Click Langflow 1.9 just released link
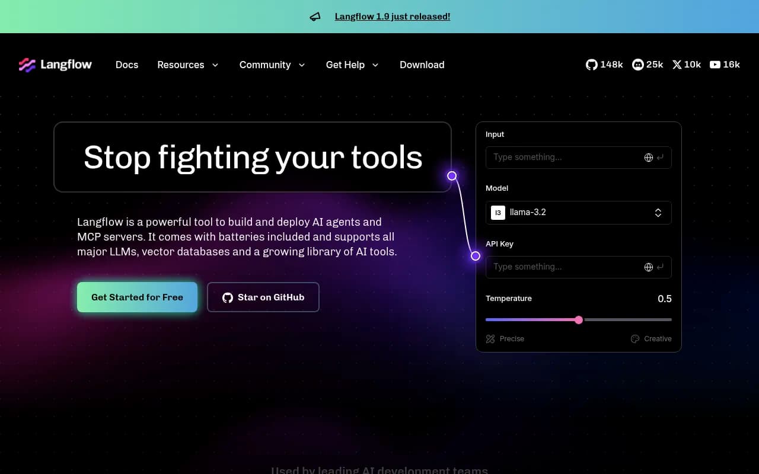This screenshot has height=474, width=759. (393, 17)
